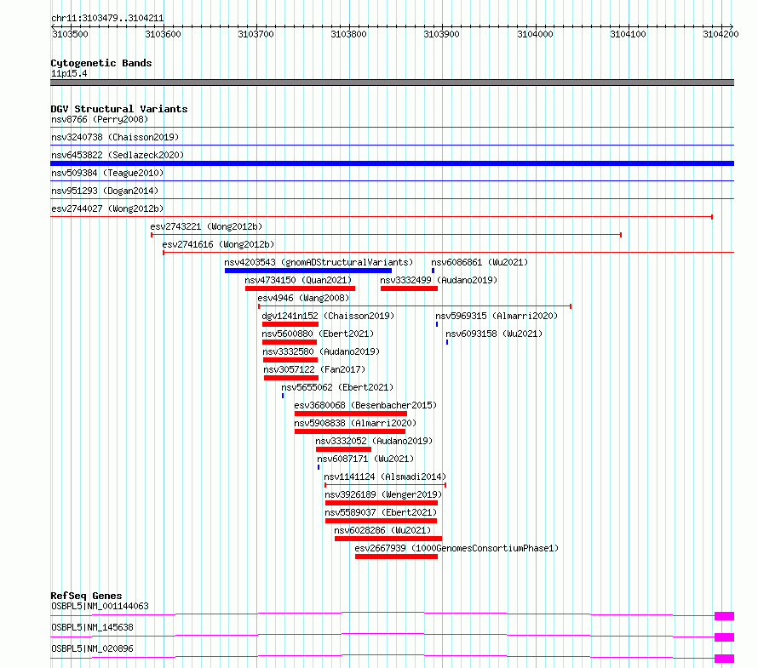Select nsv5908838 (Almarri2020) label

(355, 423)
